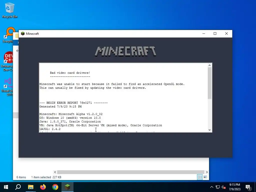Click the error report vertical scrollbar thumb
The image size is (256, 192).
[x=210, y=83]
